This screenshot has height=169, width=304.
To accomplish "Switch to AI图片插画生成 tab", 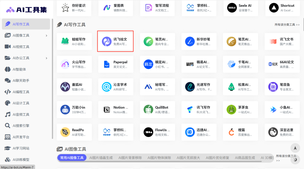I will 101,157.
